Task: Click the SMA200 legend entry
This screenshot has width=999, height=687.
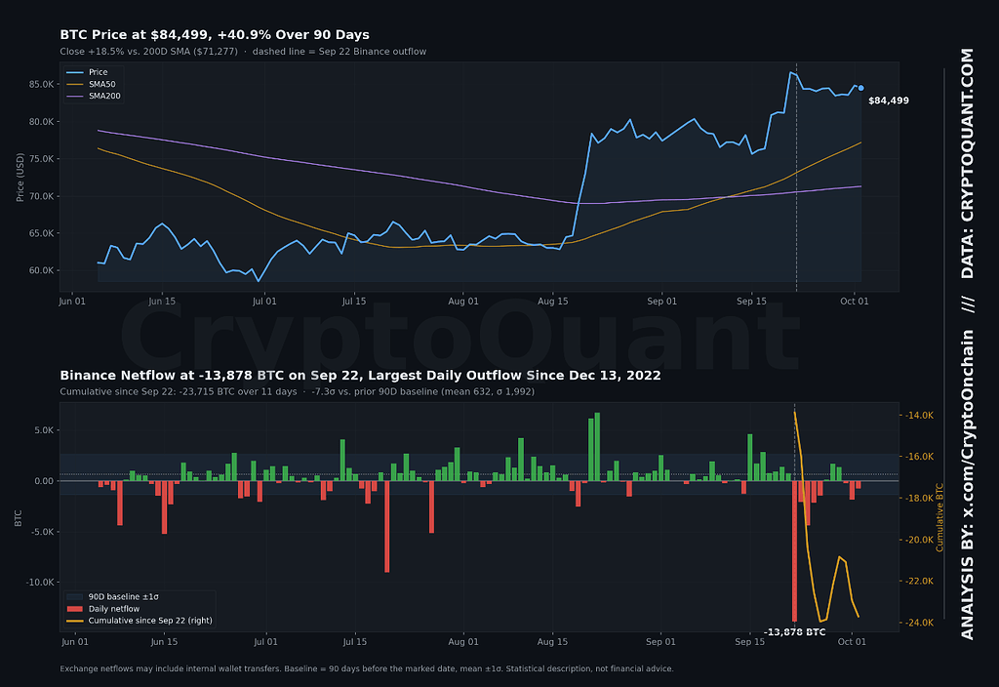Action: tap(94, 97)
